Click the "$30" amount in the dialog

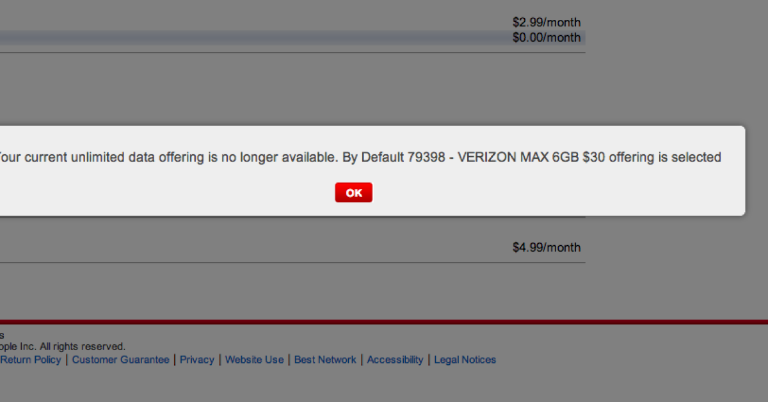(594, 157)
